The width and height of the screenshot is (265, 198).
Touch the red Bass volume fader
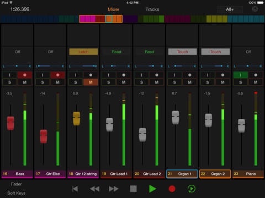10,123
